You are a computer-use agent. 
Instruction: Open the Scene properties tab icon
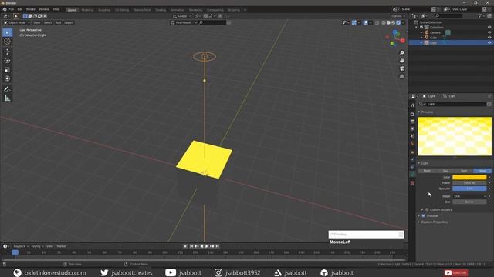pos(412,135)
